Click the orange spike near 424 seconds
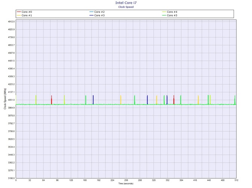 pos(198,100)
